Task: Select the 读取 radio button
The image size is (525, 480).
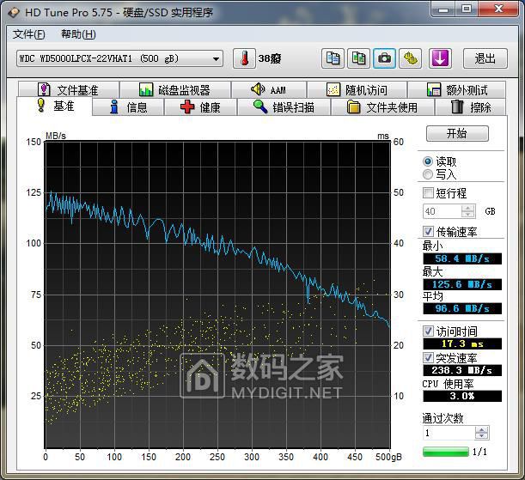Action: pos(428,161)
